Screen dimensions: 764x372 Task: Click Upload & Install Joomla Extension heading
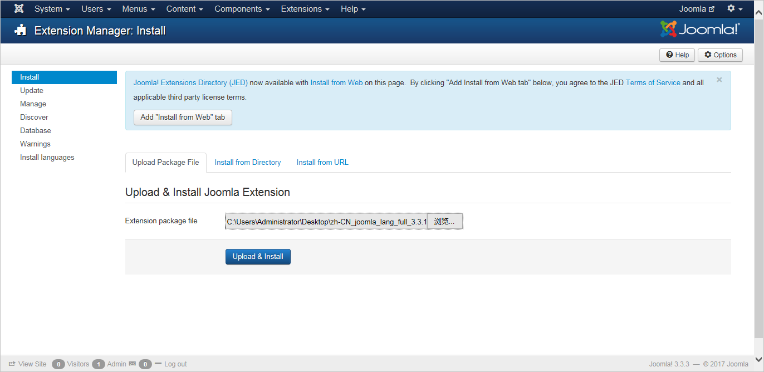[208, 192]
